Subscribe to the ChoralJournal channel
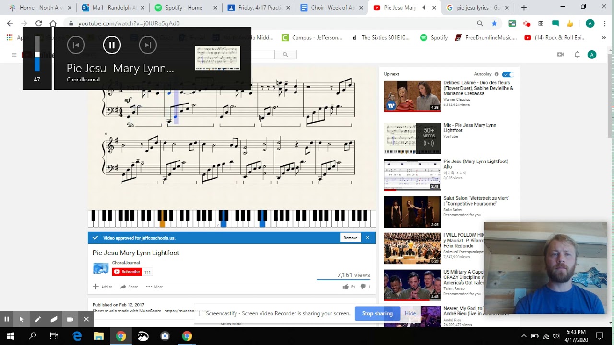Viewport: 614px width, 345px height. click(x=127, y=272)
